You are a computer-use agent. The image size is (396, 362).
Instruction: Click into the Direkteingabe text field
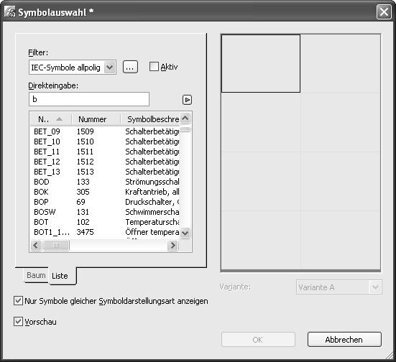tap(89, 99)
